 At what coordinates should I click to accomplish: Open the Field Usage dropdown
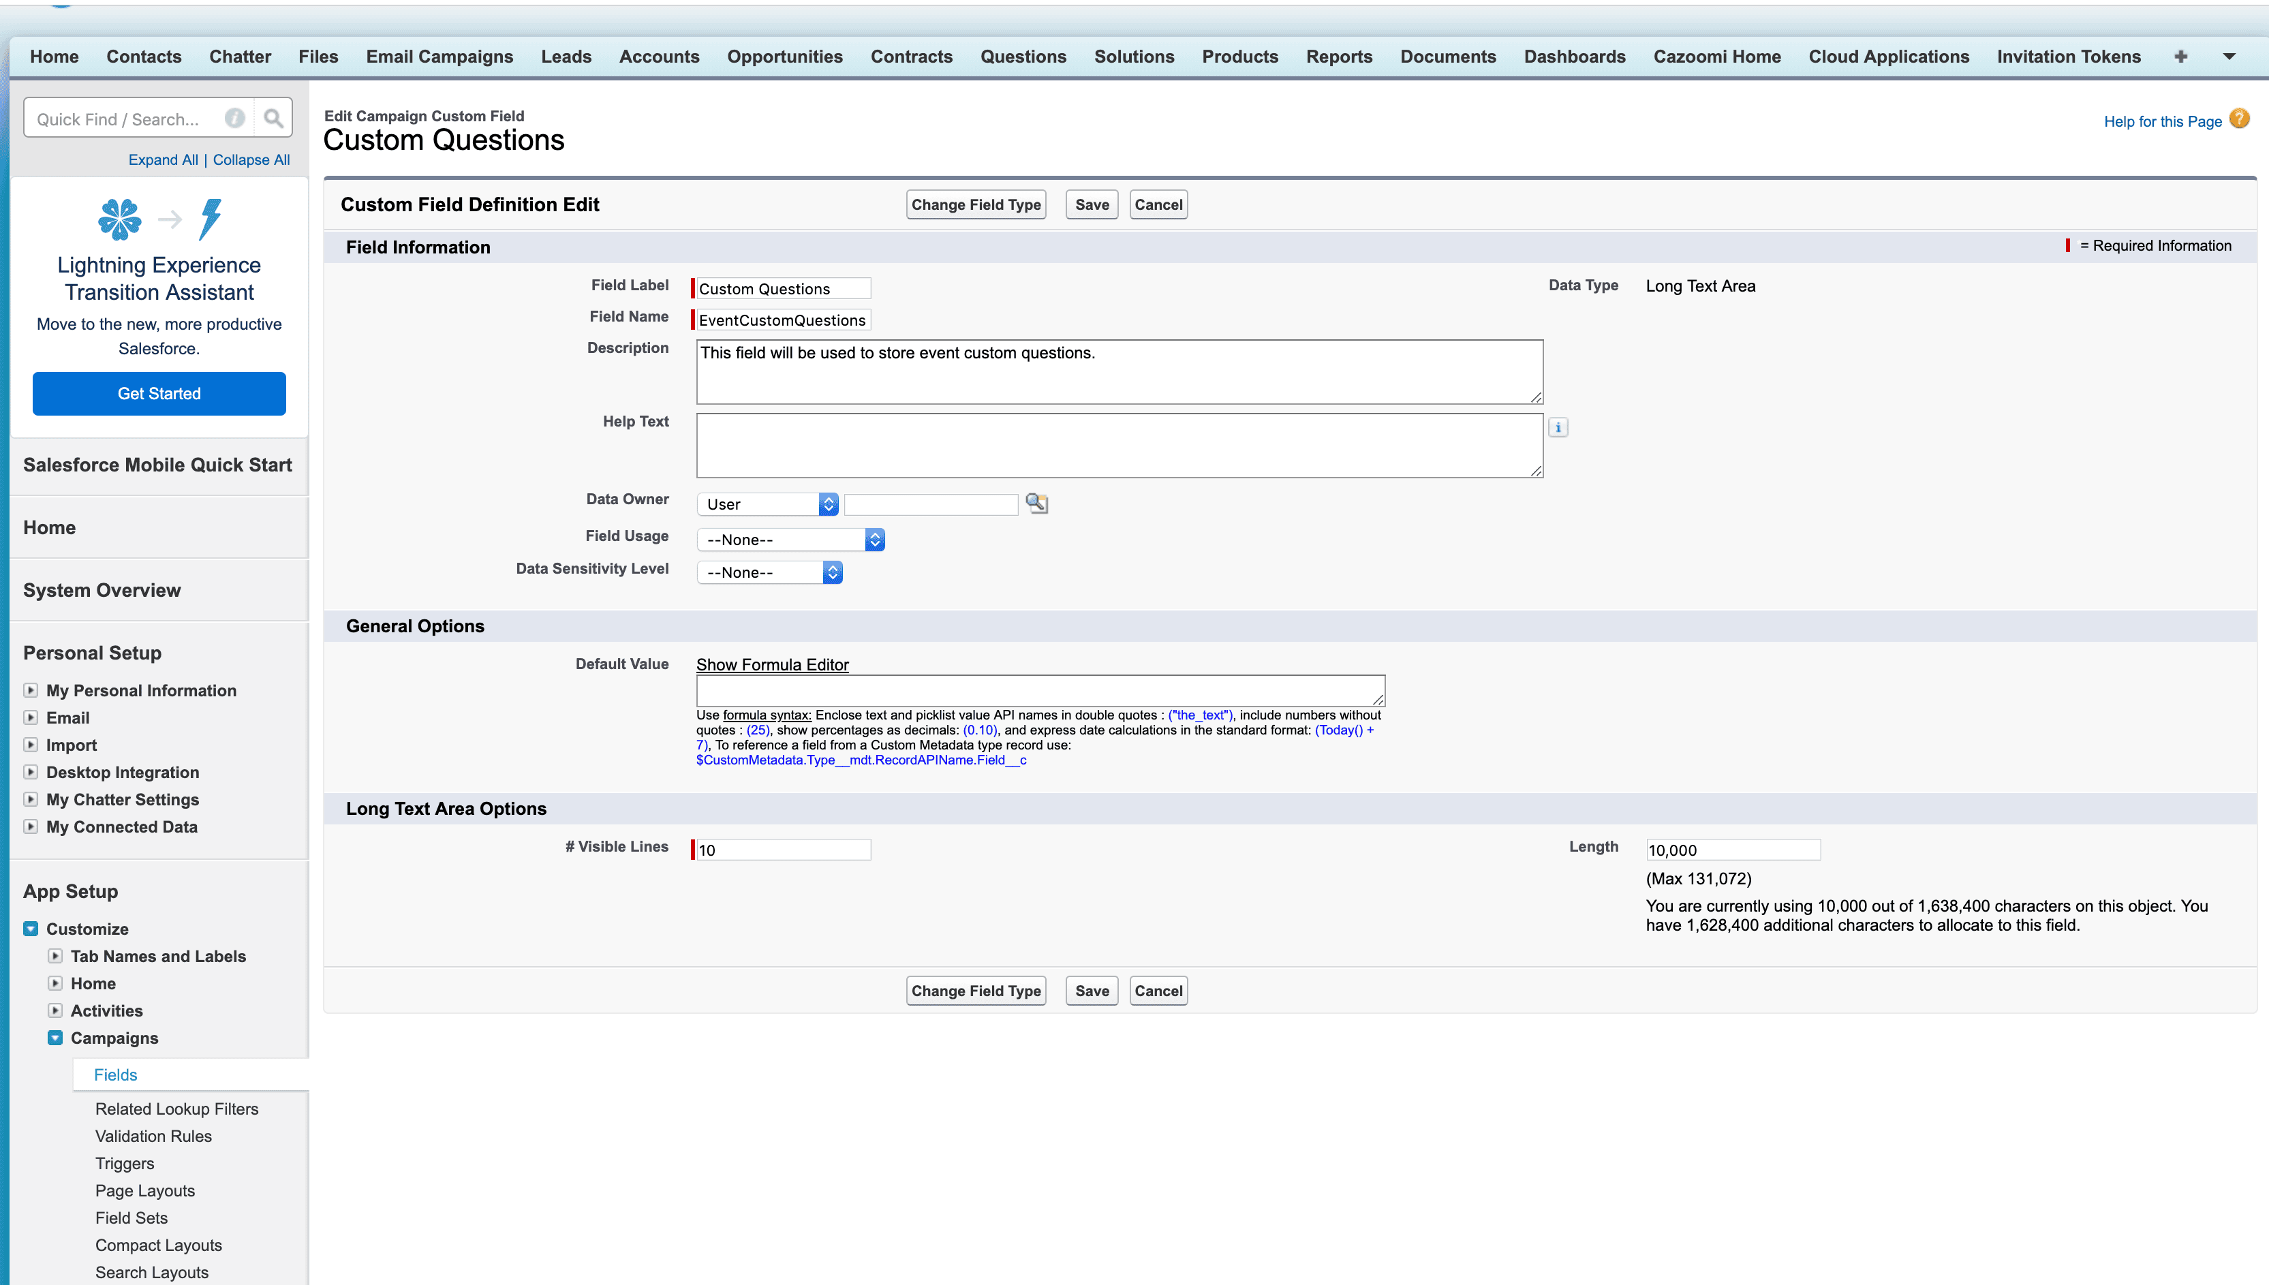[791, 540]
